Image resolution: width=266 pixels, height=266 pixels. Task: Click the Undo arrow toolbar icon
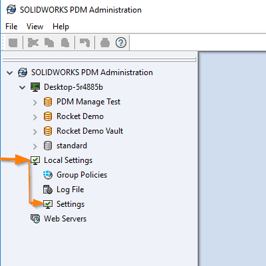coord(84,43)
